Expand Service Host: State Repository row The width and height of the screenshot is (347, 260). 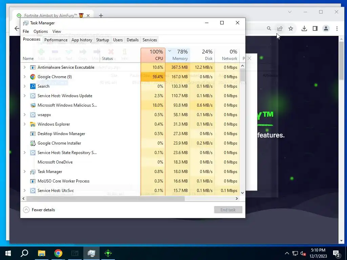coord(24,153)
